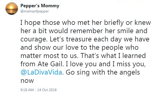Viewport: 159px width, 94px height.
Task: Select the tweet text about Ate Gail
Action: (86, 52)
